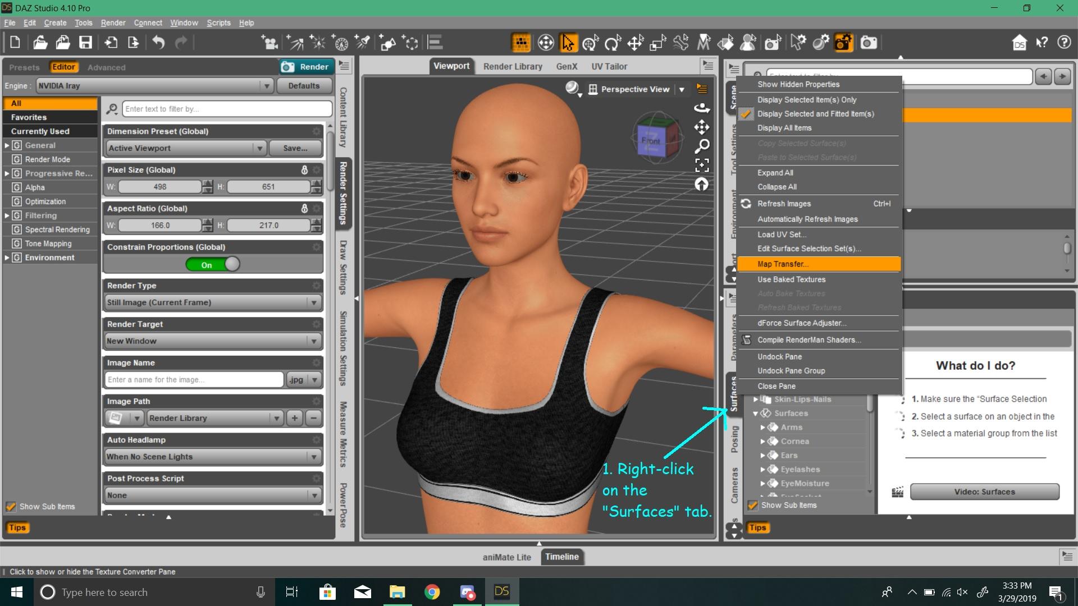Click the Undo arrow icon
1078x606 pixels.
tap(159, 43)
